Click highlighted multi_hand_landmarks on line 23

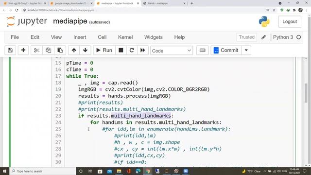141,116
